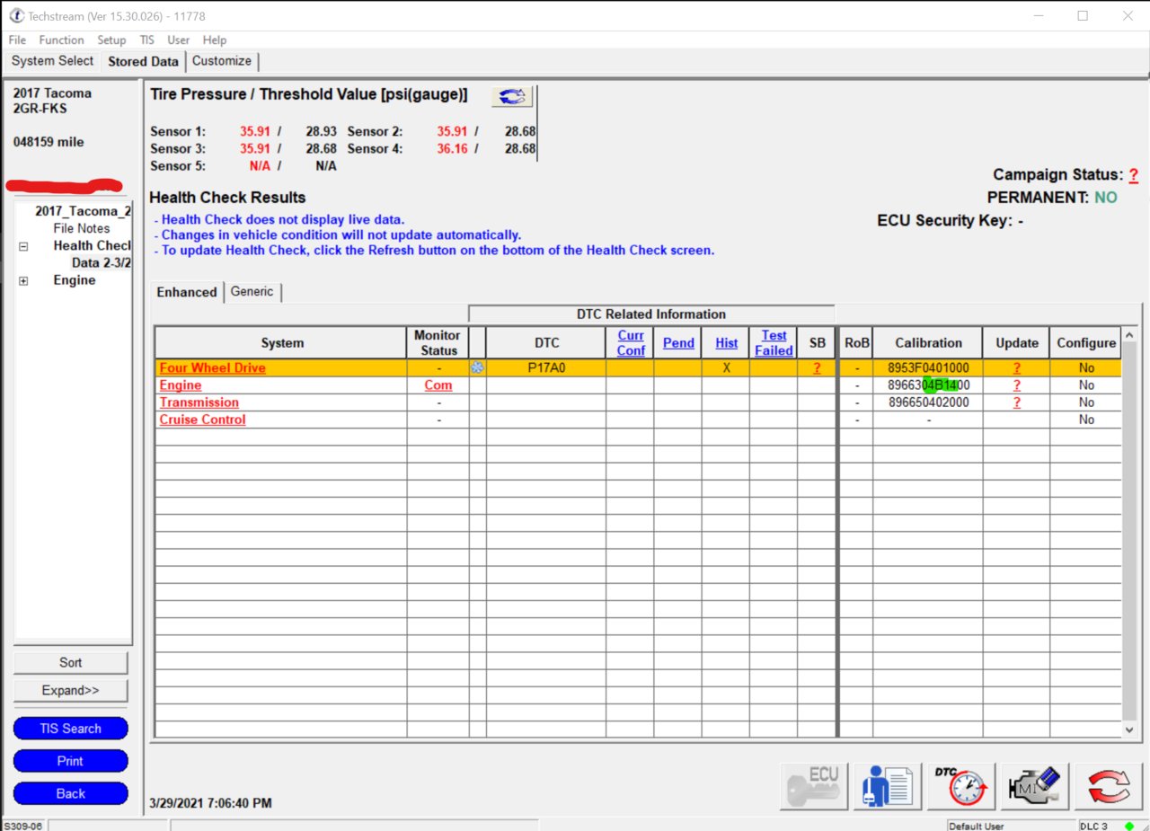Viewport: 1150px width, 831px height.
Task: Click the Update question mark for Transmission
Action: [x=1017, y=402]
